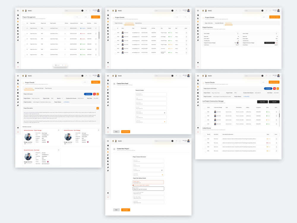
Task: Open Export dropdown in Section Details screen
Action: [x=264, y=82]
